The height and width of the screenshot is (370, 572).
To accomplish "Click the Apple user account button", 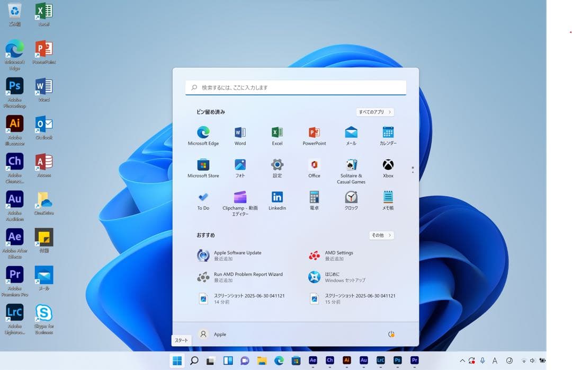I will (x=212, y=334).
